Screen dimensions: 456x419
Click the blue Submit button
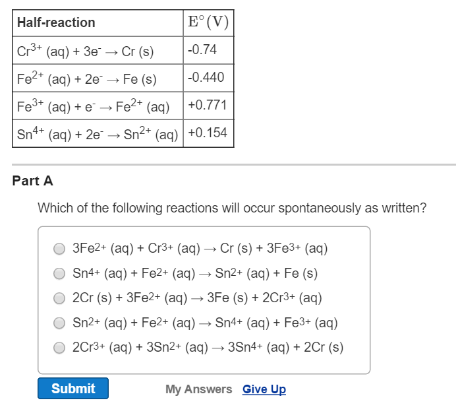pyautogui.click(x=73, y=389)
